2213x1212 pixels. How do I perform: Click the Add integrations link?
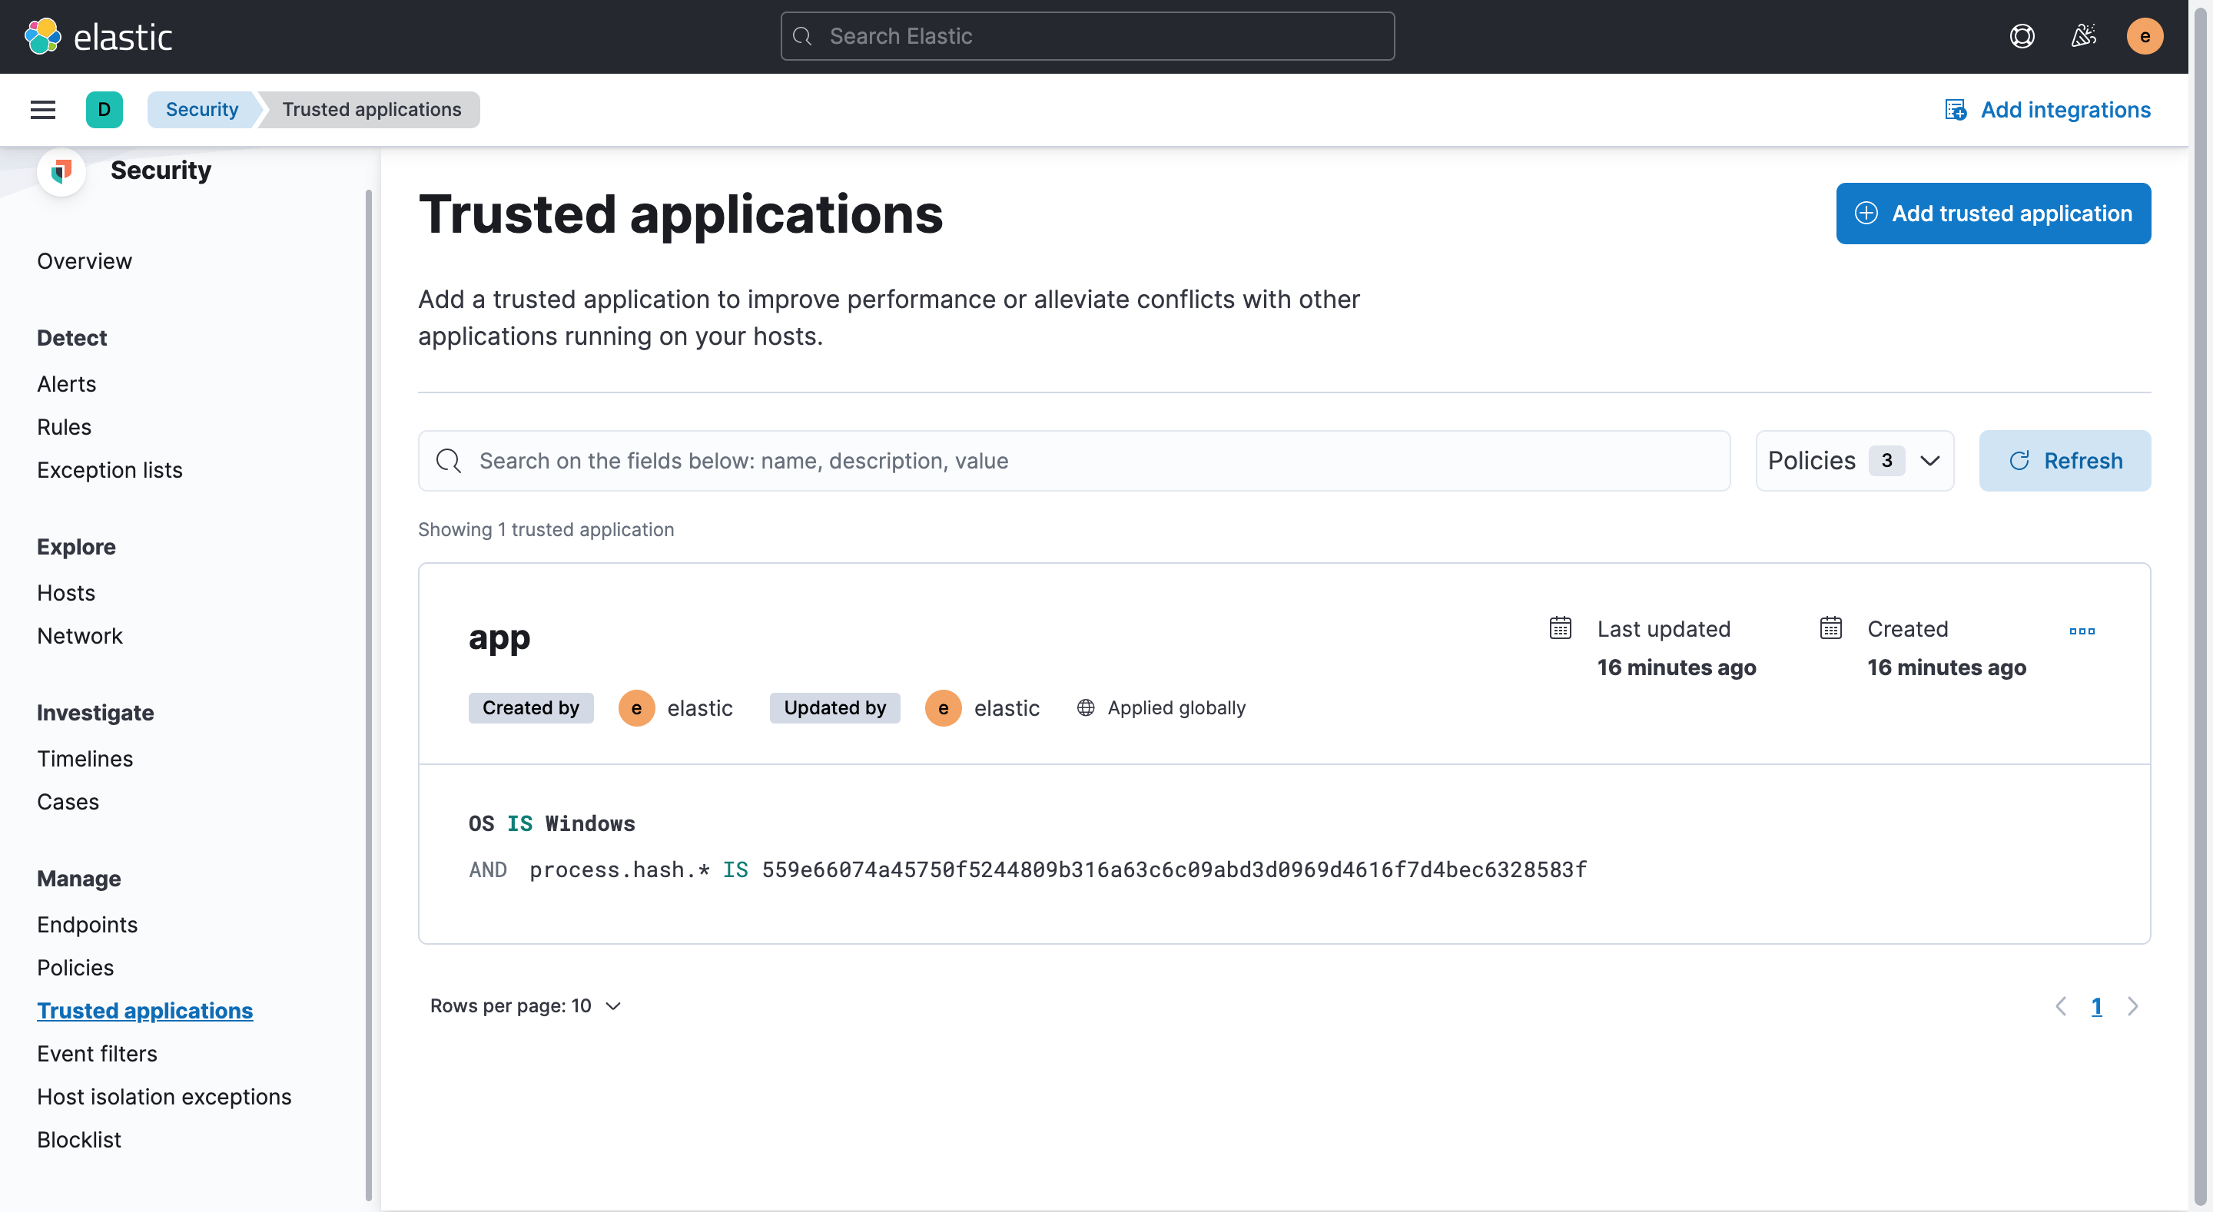click(x=2048, y=110)
